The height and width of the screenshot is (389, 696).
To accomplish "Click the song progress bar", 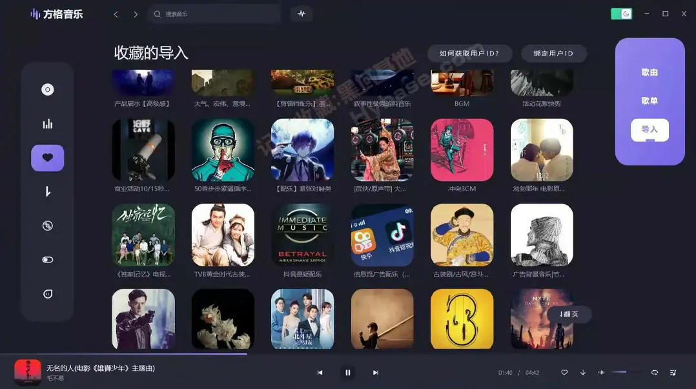I will coord(348,354).
